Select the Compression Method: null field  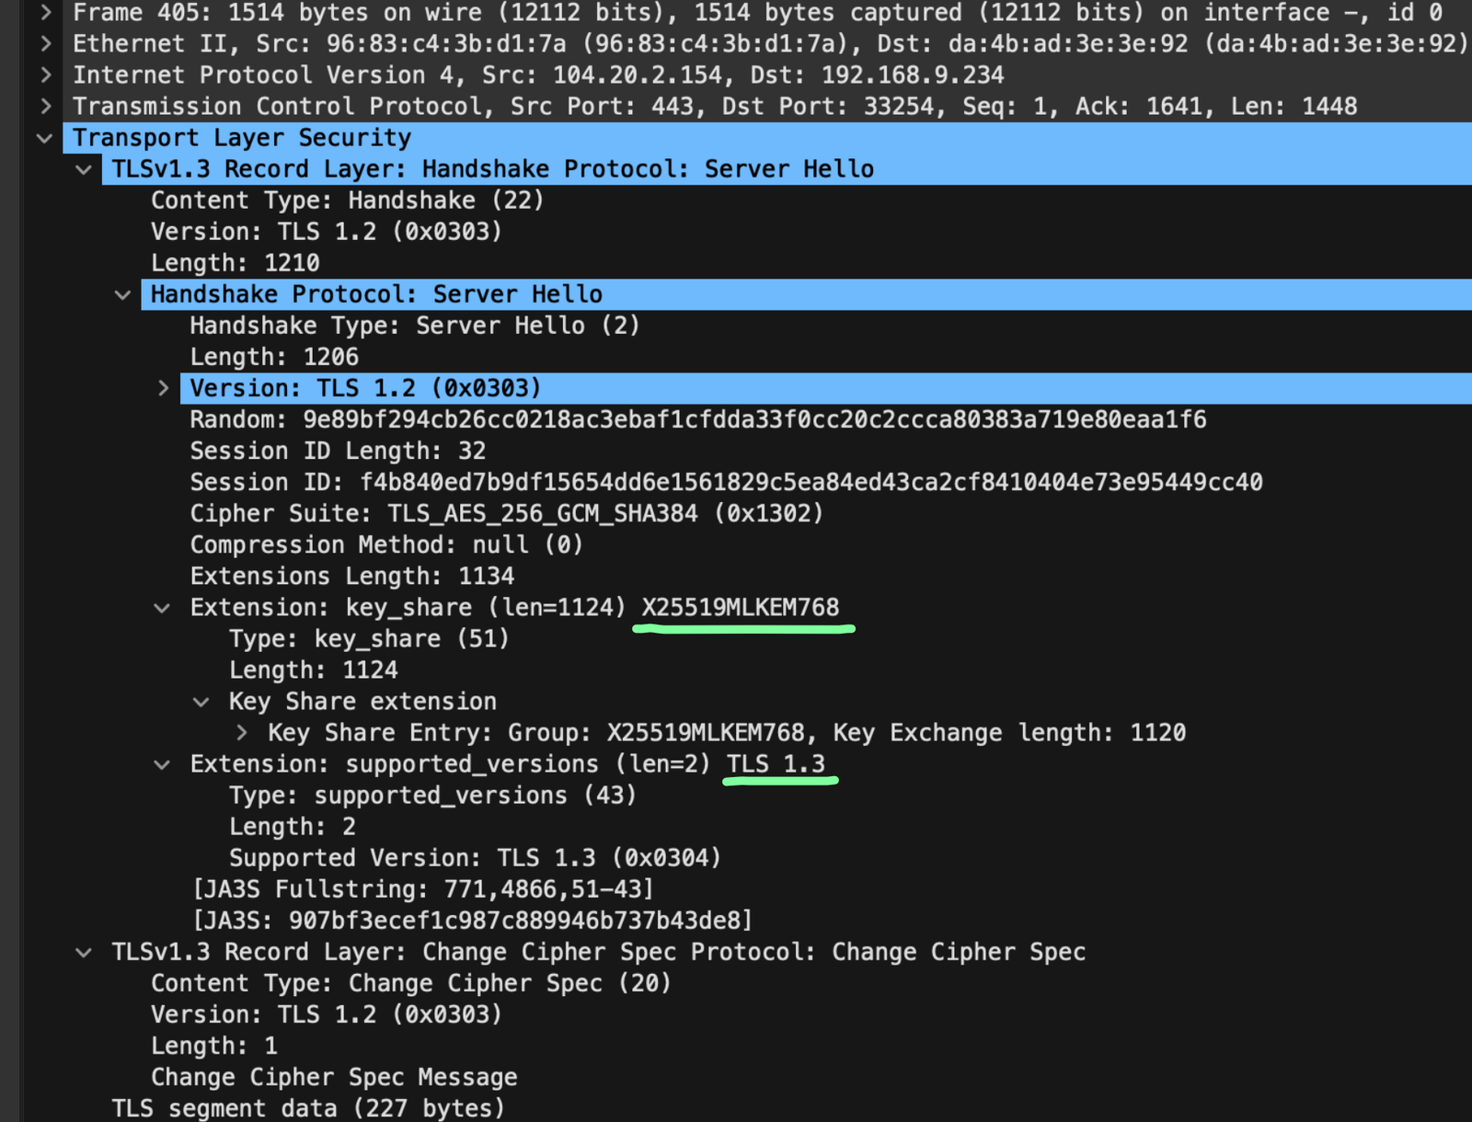point(386,544)
